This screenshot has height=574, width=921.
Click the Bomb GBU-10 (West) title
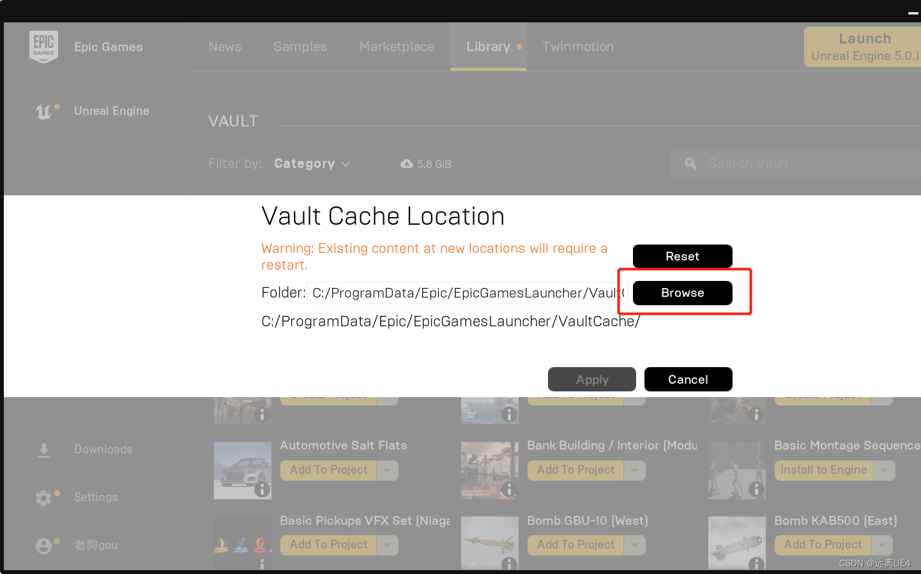point(588,521)
